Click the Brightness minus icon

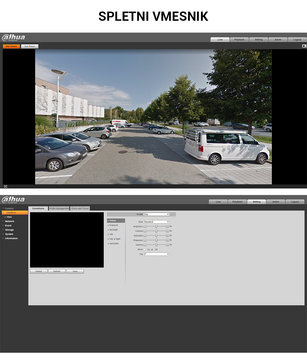point(145,227)
